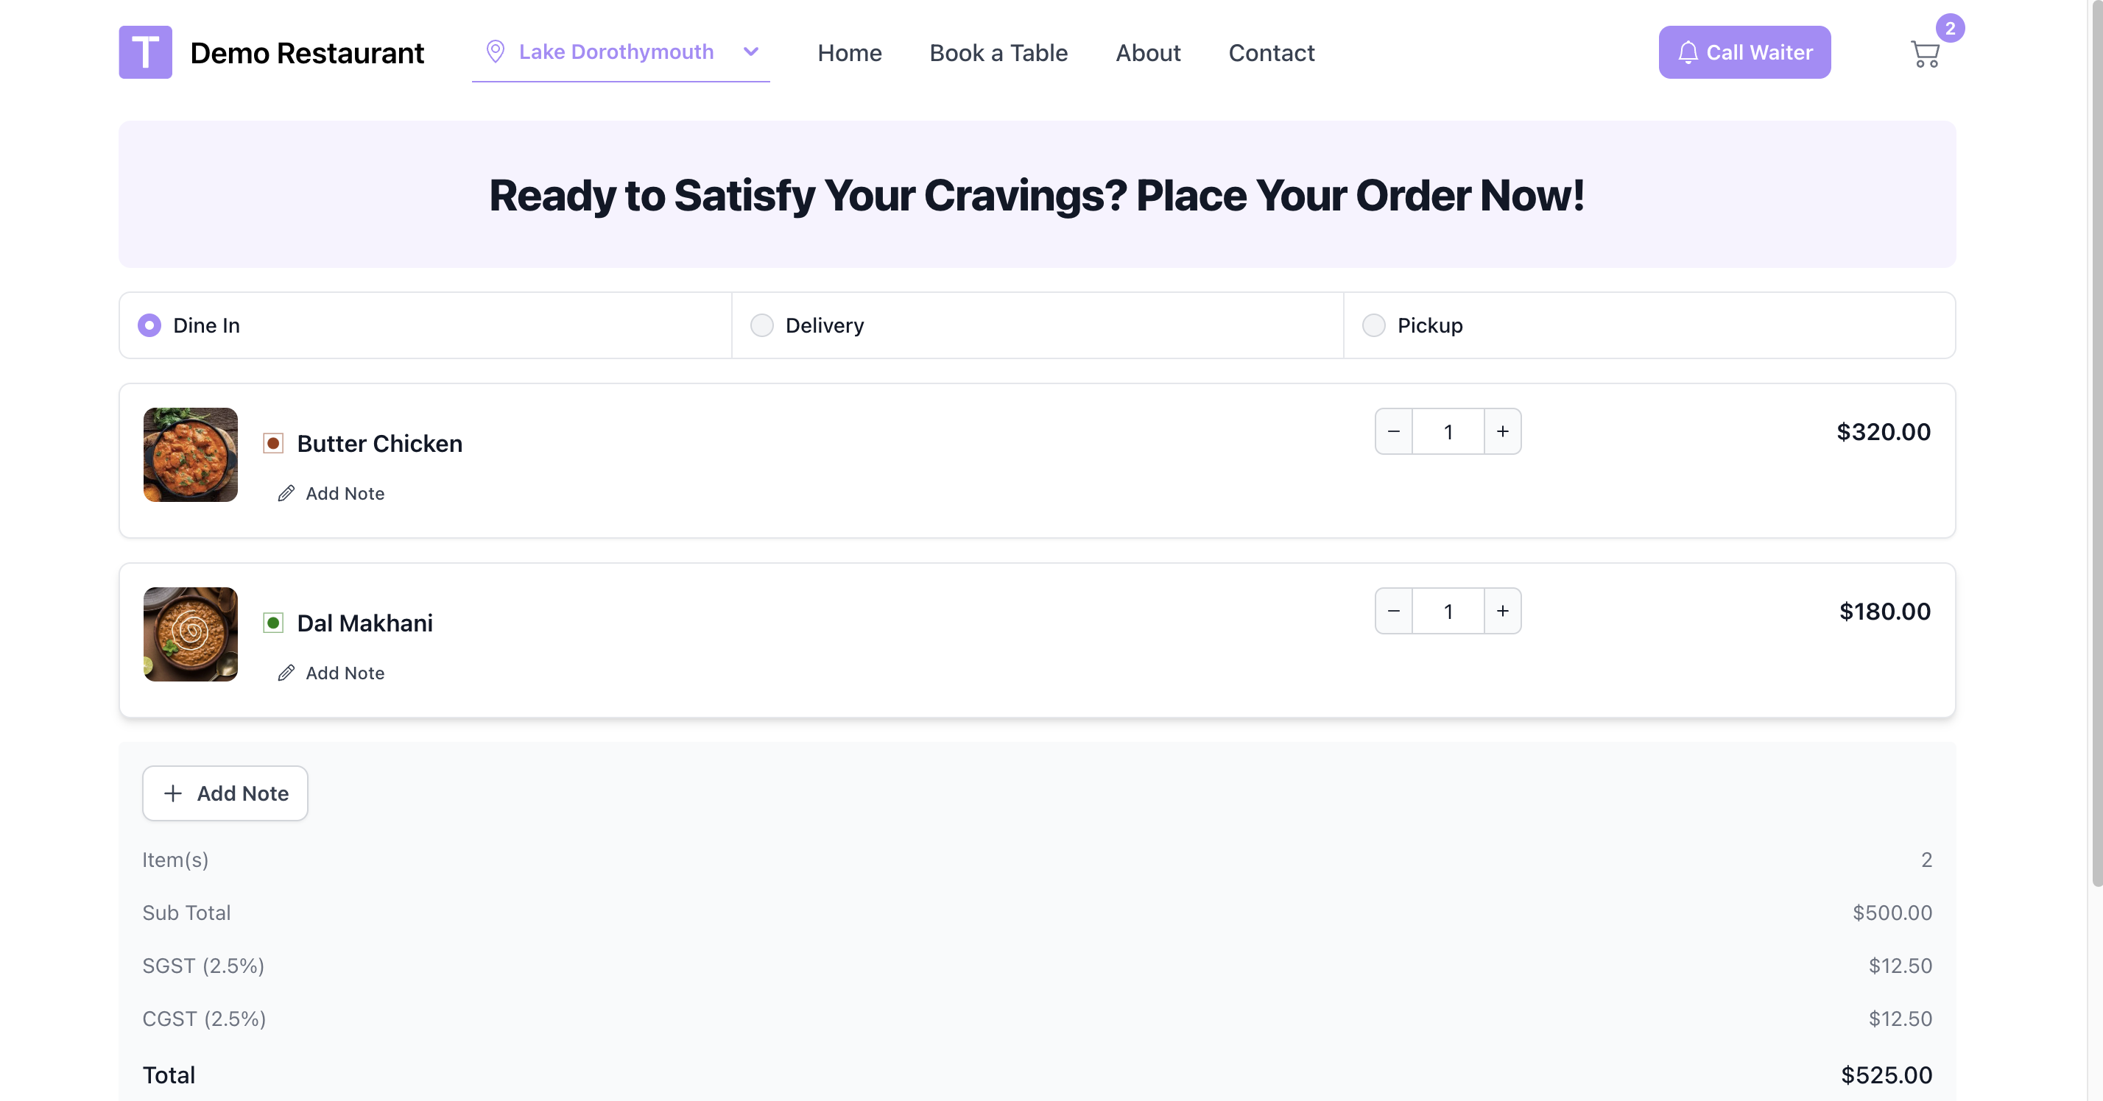Navigate to the About page
Screen dimensions: 2103x1101
tap(1147, 53)
